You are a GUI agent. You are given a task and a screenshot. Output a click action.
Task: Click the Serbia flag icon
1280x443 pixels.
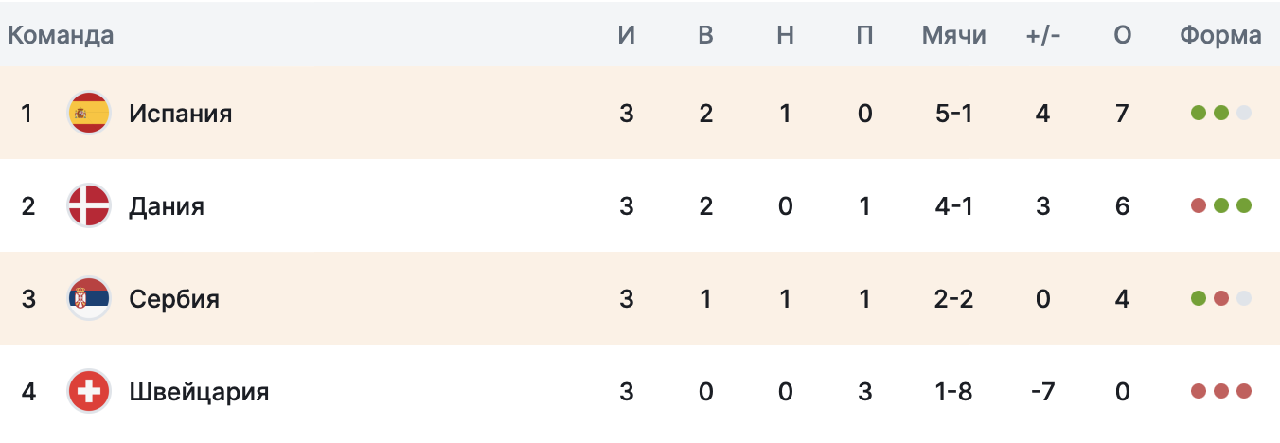click(x=89, y=299)
